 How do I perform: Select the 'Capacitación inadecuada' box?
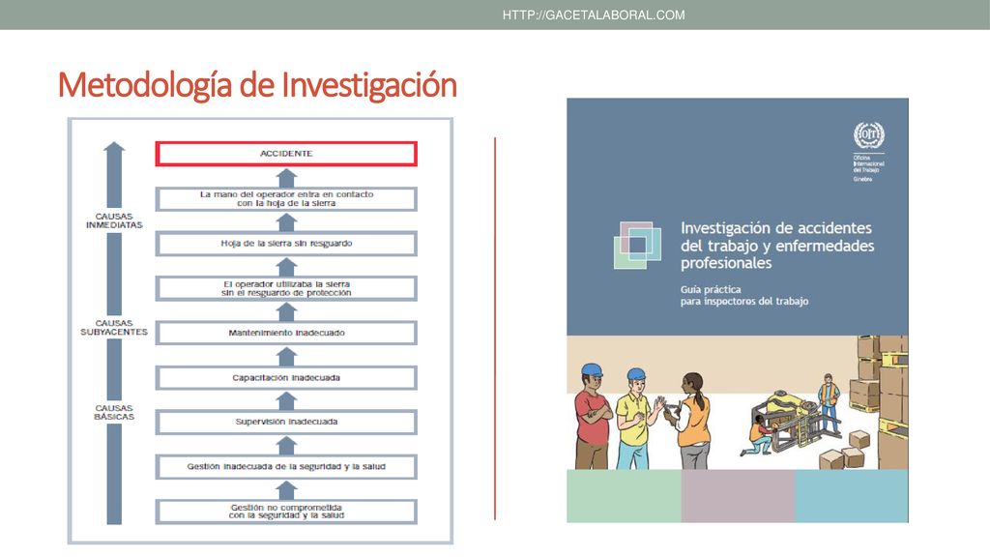coord(286,378)
